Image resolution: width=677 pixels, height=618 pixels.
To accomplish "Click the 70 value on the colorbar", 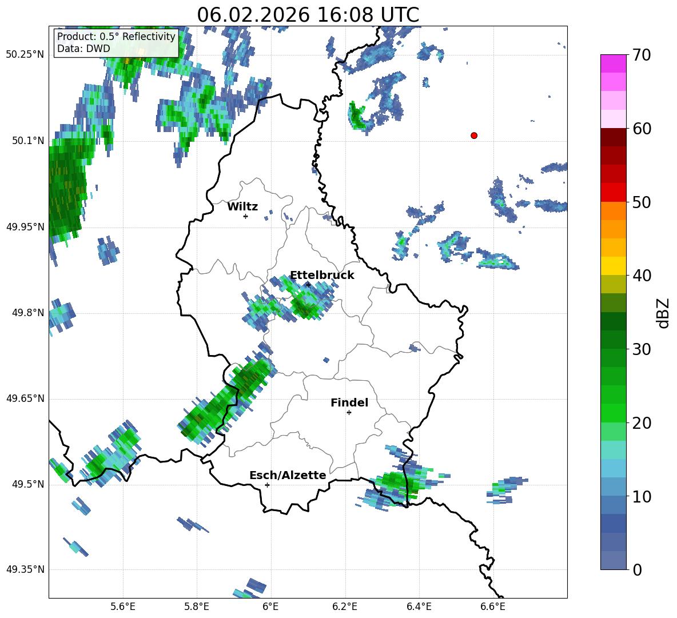I will click(641, 55).
